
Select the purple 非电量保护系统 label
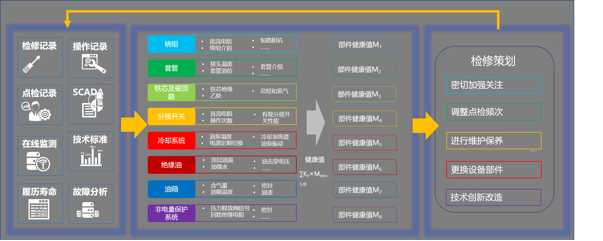click(171, 213)
